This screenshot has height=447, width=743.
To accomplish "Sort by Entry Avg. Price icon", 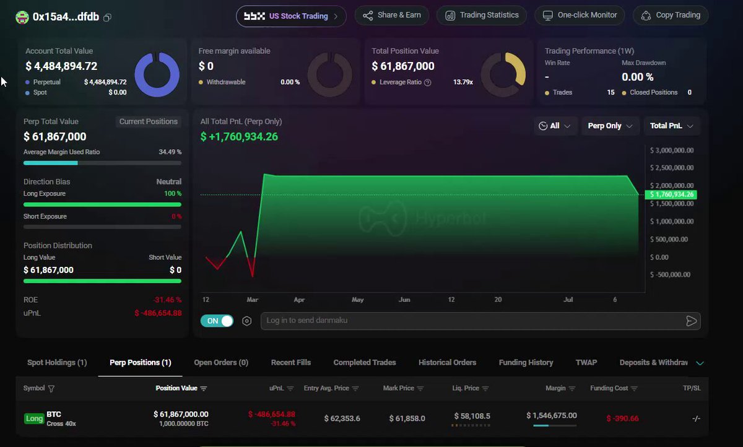I will [356, 389].
